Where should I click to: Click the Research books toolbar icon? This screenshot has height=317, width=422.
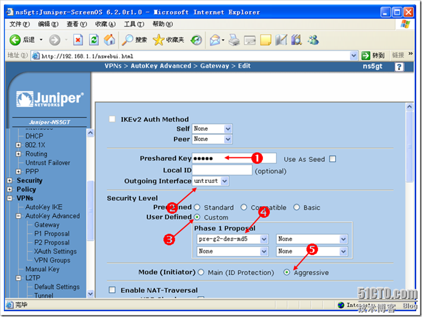click(x=296, y=40)
